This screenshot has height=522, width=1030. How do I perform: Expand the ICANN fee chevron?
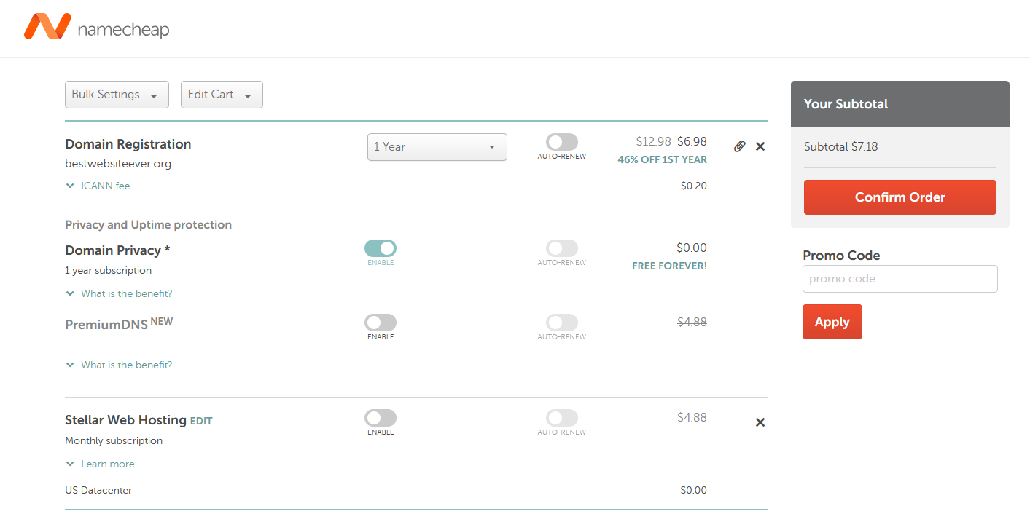click(71, 186)
